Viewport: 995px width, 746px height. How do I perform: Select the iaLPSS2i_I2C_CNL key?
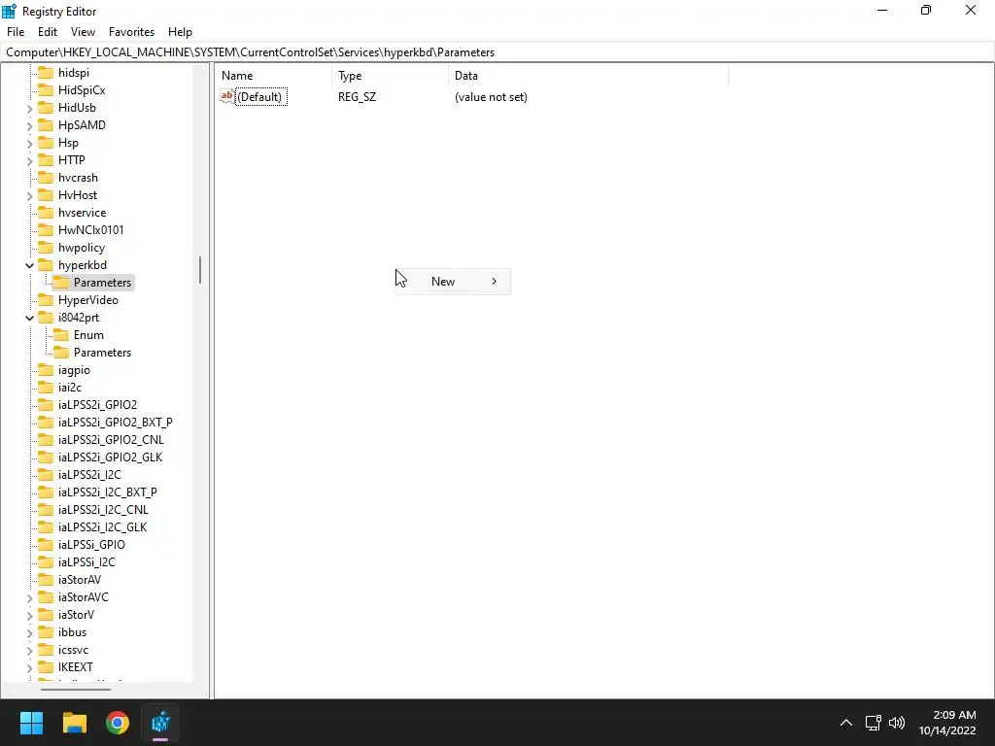pyautogui.click(x=103, y=509)
